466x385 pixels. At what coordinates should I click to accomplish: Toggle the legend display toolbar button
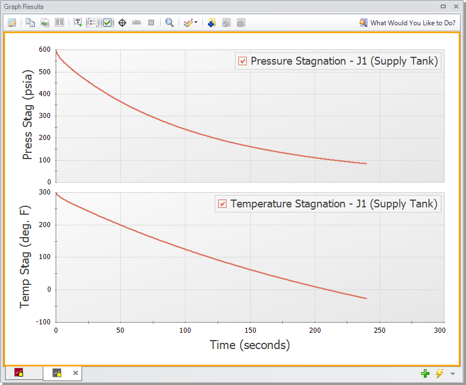tap(93, 23)
